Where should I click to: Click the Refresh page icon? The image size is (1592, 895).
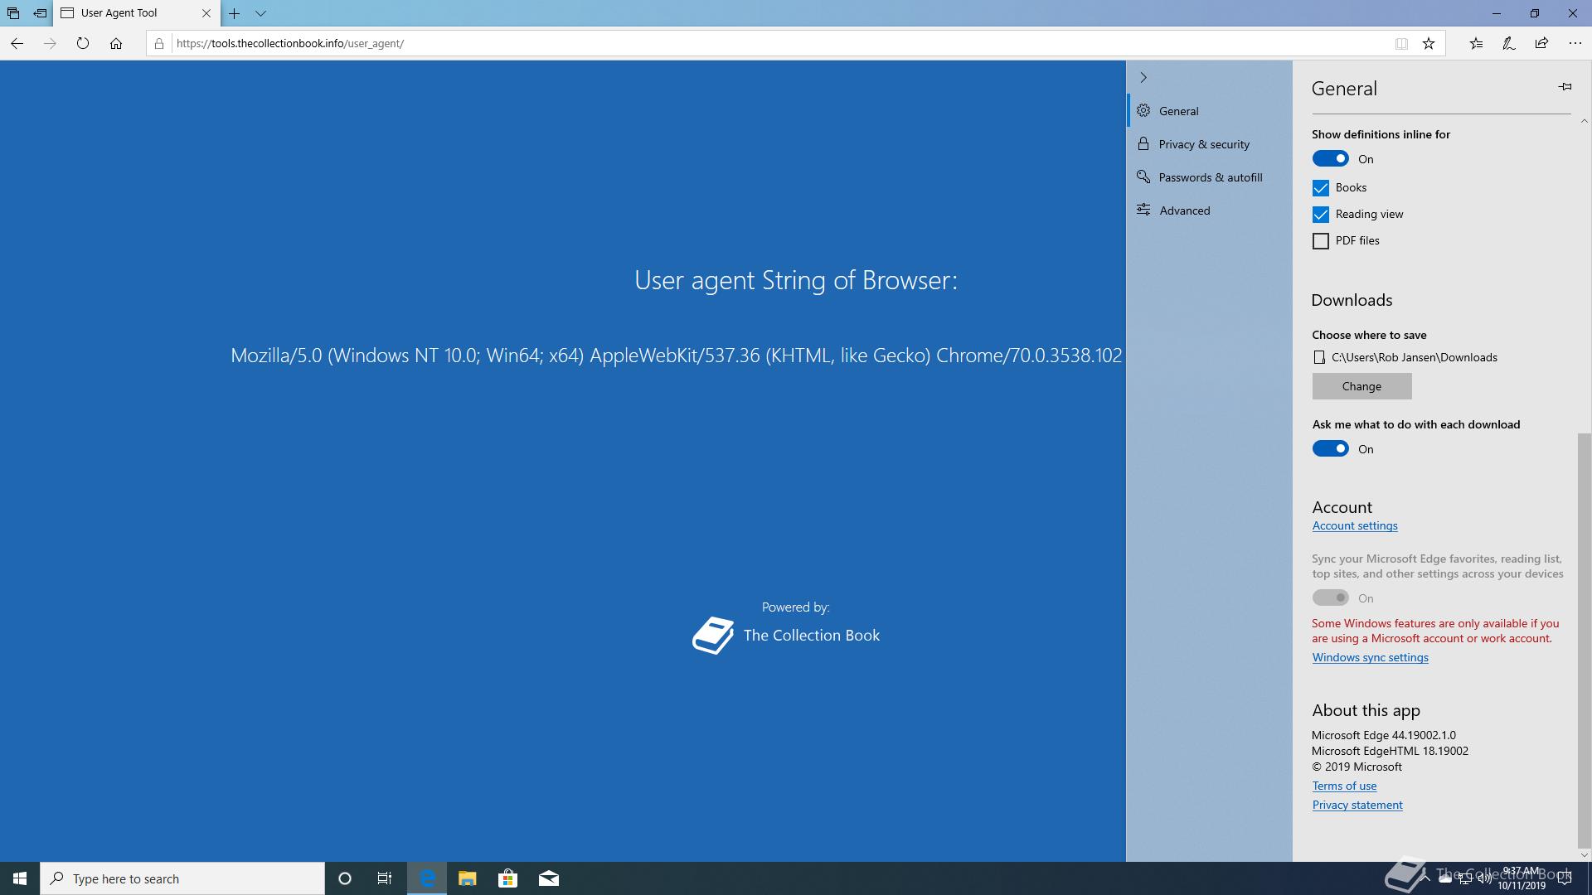coord(82,43)
